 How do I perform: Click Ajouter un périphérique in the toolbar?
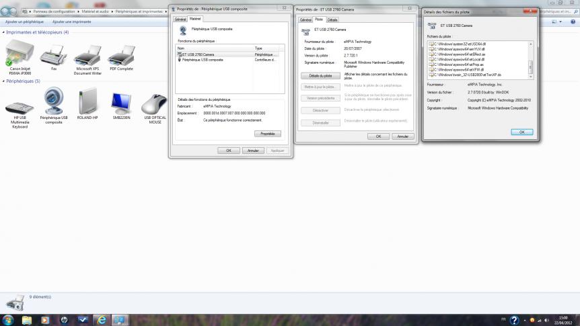pyautogui.click(x=24, y=22)
